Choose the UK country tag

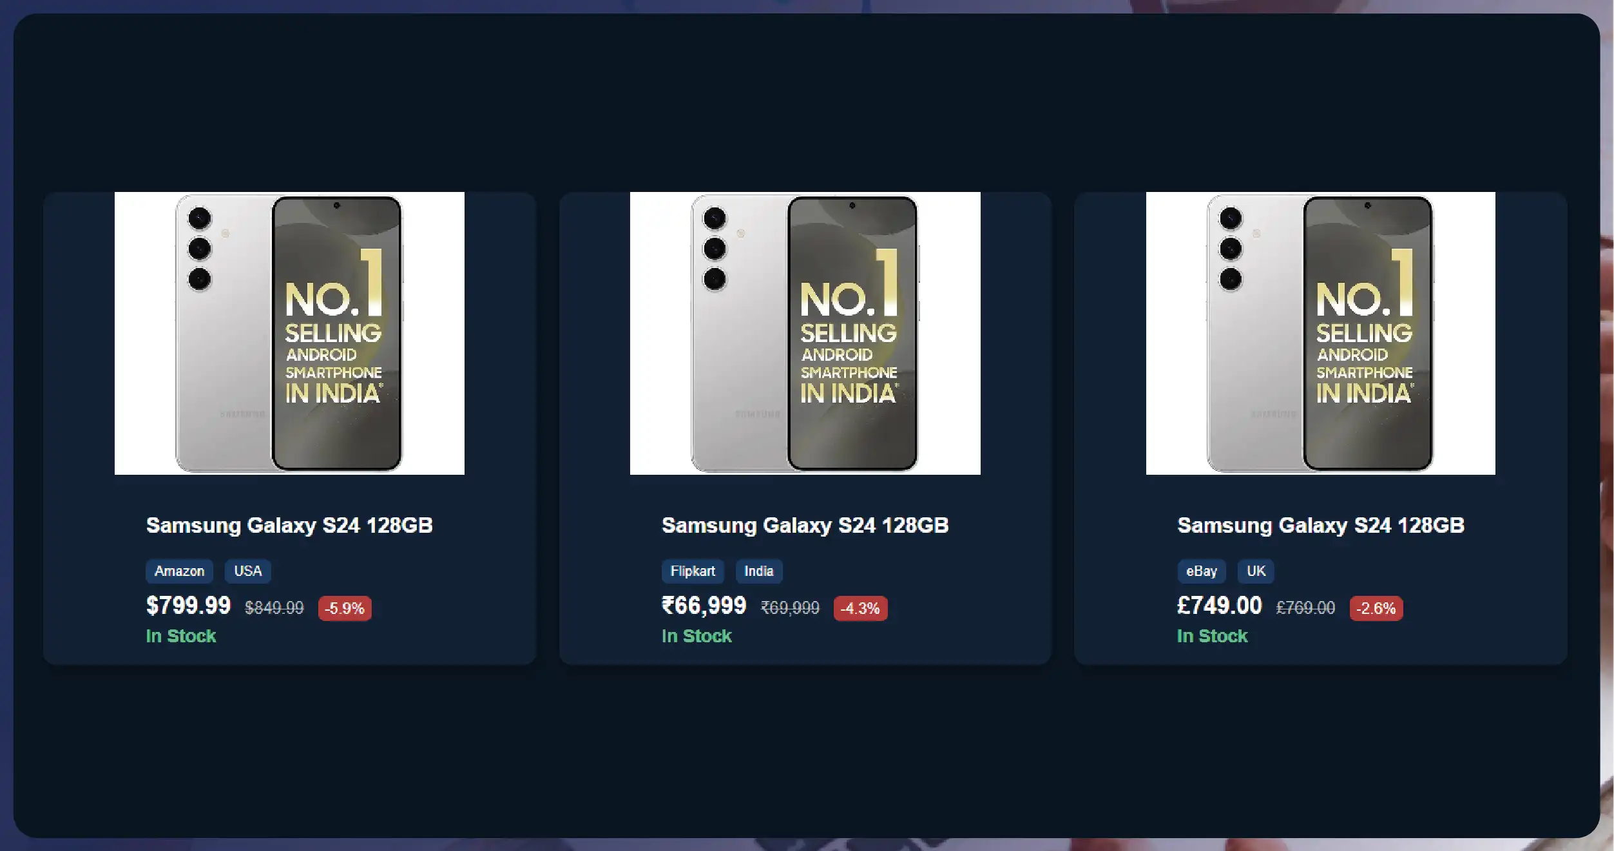tap(1256, 571)
